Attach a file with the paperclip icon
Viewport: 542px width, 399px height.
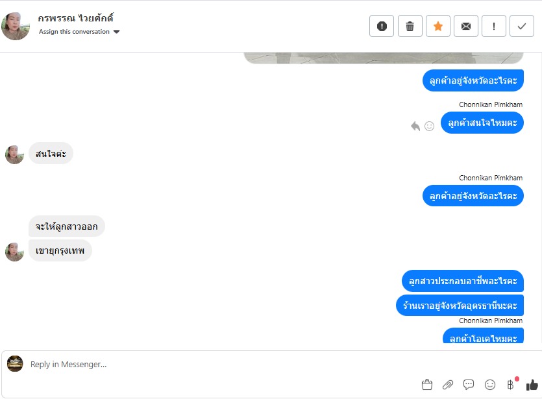click(448, 385)
